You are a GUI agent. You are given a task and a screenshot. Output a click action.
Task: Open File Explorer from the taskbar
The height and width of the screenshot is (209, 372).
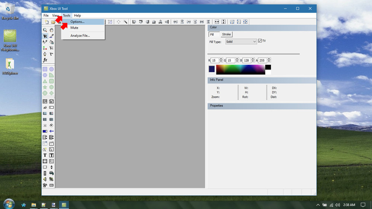pyautogui.click(x=34, y=205)
